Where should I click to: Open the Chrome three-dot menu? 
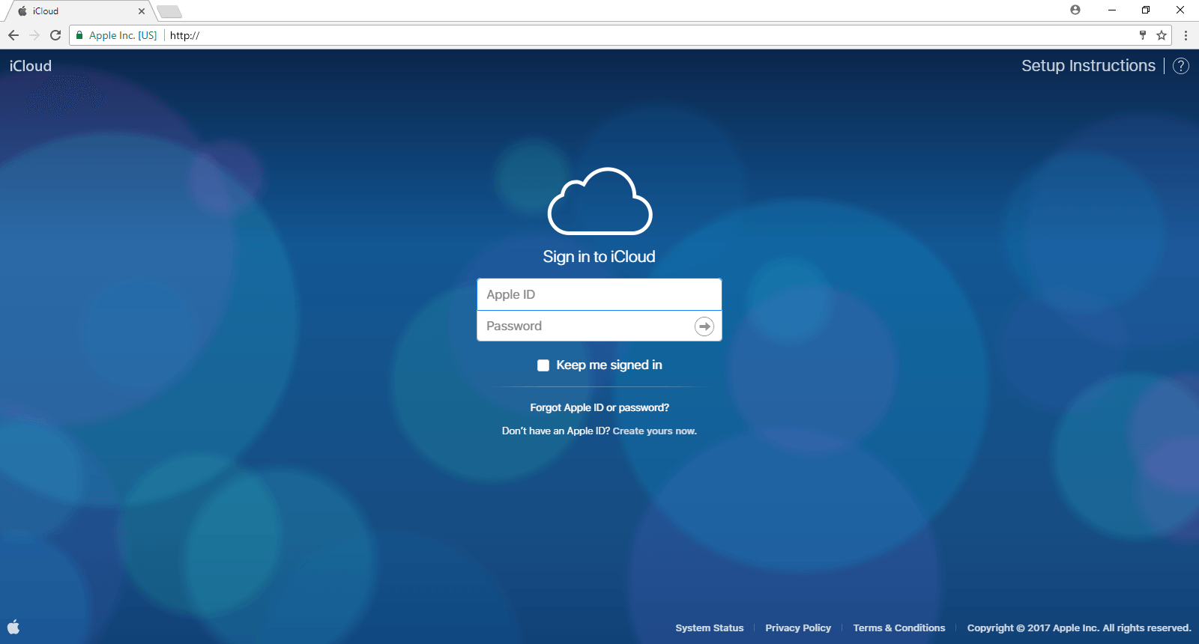(x=1186, y=35)
